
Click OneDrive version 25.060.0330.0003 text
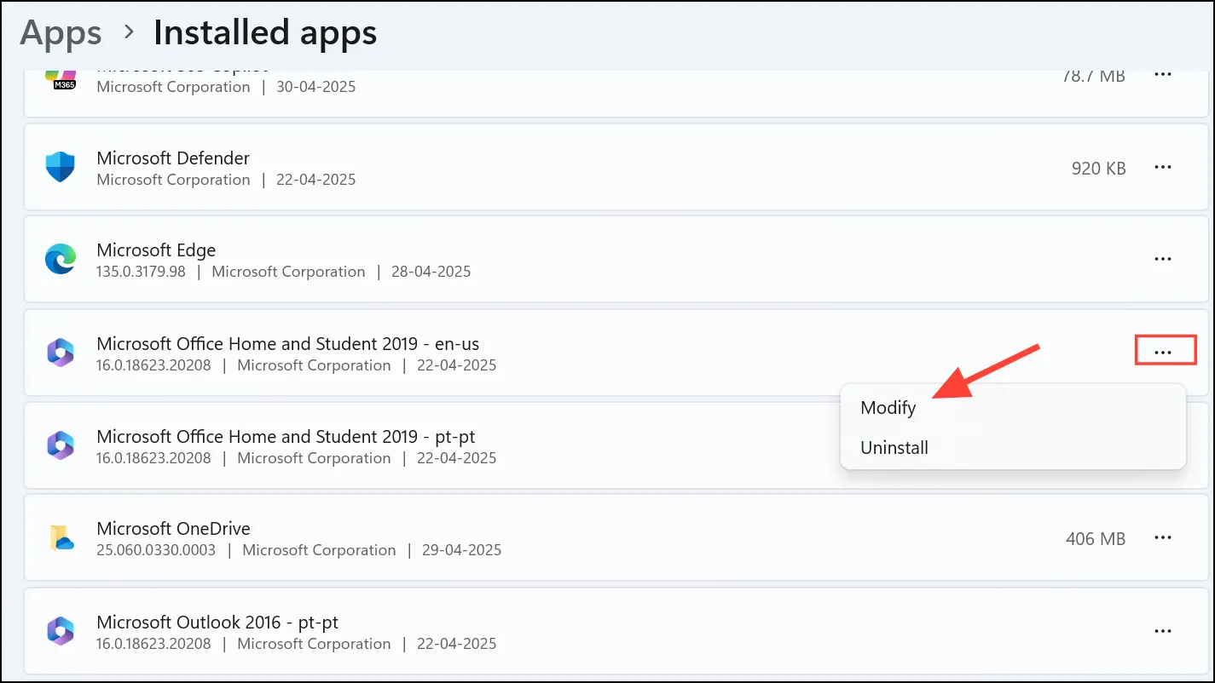156,550
